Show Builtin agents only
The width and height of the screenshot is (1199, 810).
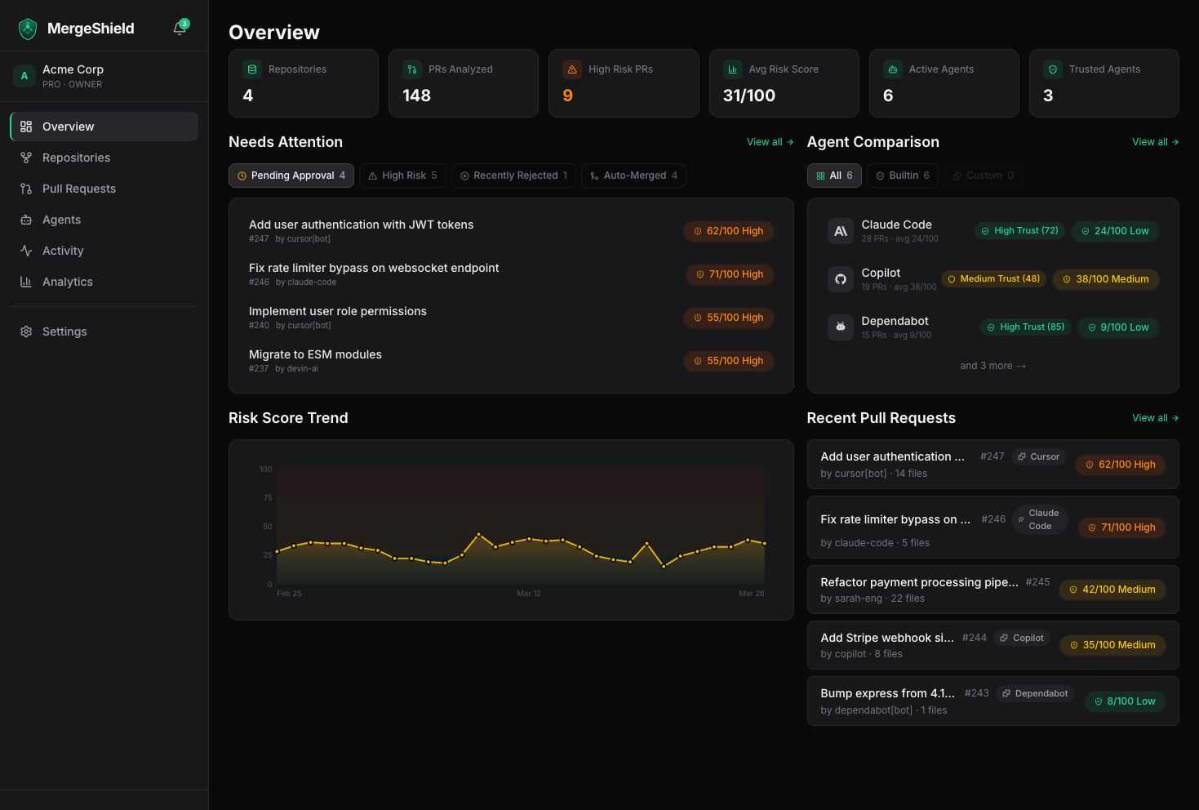[902, 176]
